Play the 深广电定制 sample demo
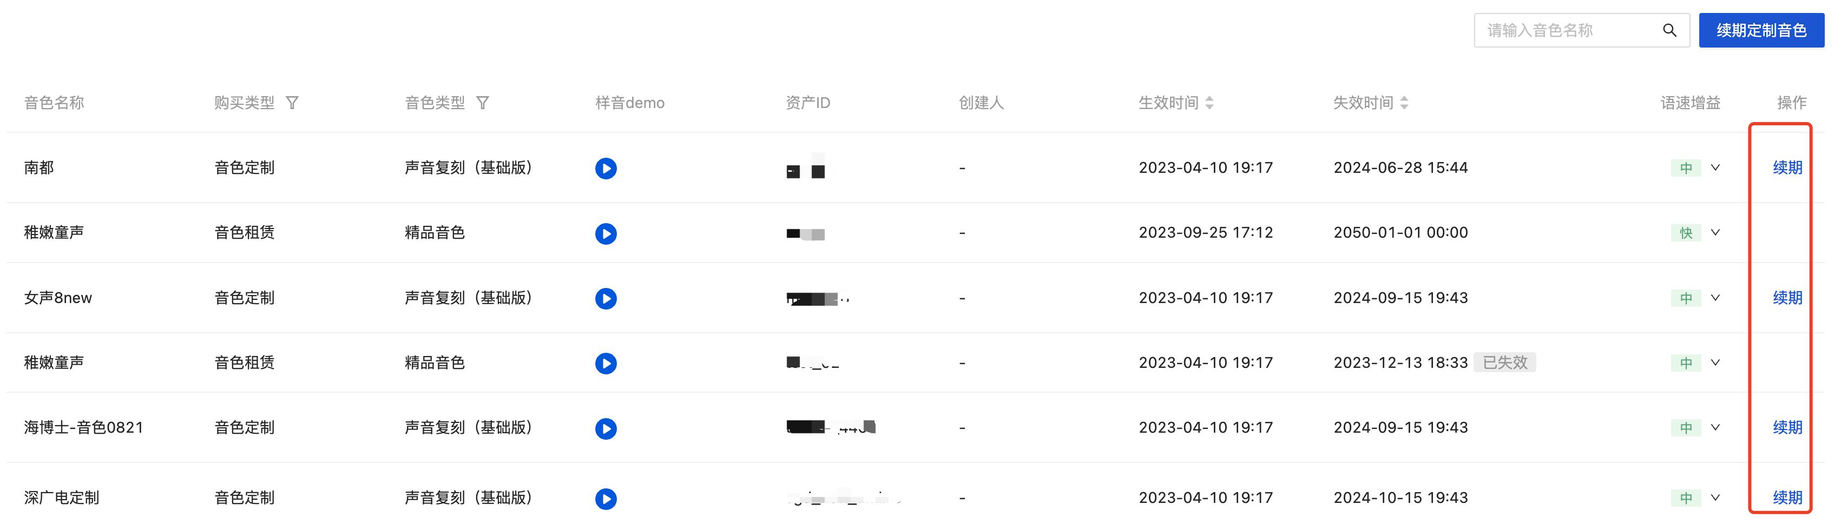The height and width of the screenshot is (524, 1841). point(606,498)
